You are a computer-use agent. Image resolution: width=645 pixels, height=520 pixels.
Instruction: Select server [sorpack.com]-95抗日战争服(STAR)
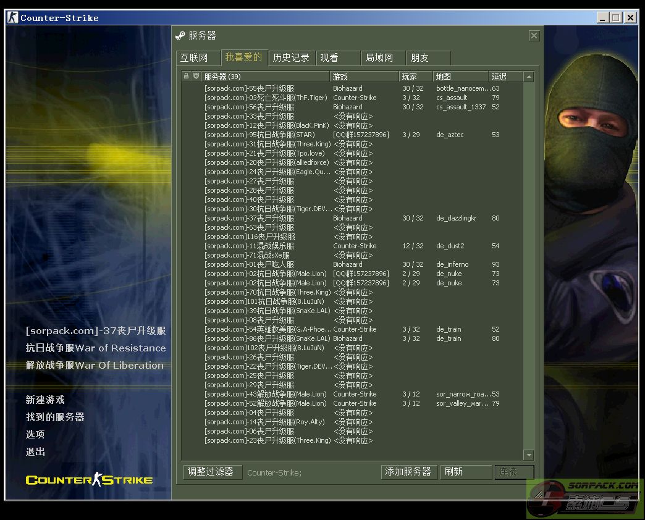(x=352, y=135)
